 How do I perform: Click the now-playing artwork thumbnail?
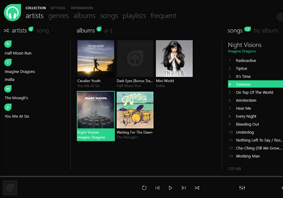pos(10,188)
